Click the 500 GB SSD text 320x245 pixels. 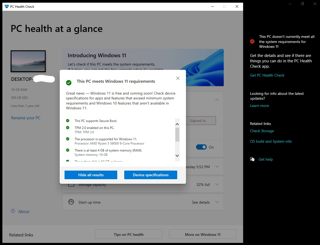(19, 98)
